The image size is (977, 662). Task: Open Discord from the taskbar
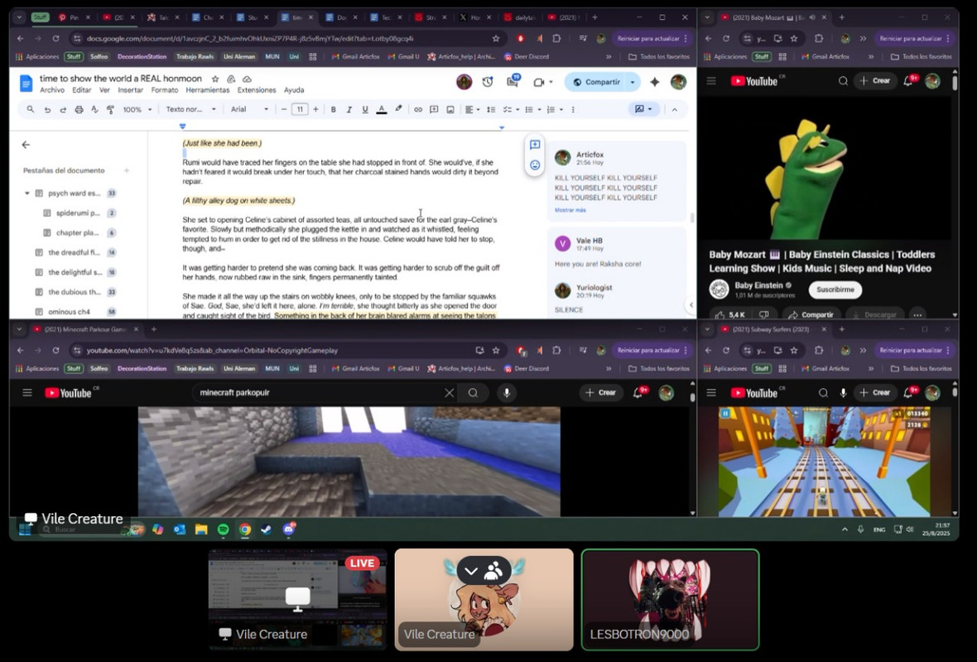tap(288, 530)
